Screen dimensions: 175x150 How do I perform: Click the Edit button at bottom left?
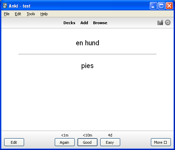[14, 142]
